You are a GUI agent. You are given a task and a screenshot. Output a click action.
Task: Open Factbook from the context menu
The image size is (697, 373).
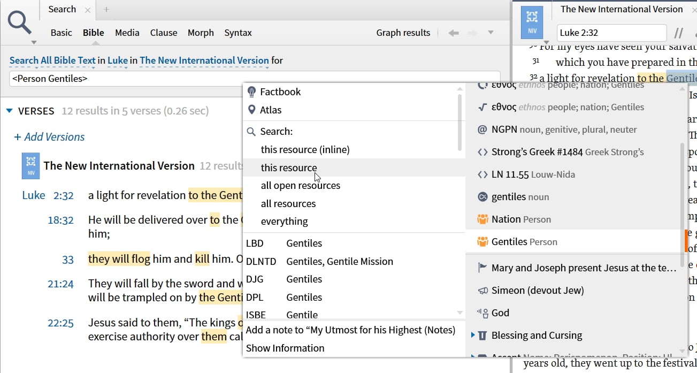(280, 92)
